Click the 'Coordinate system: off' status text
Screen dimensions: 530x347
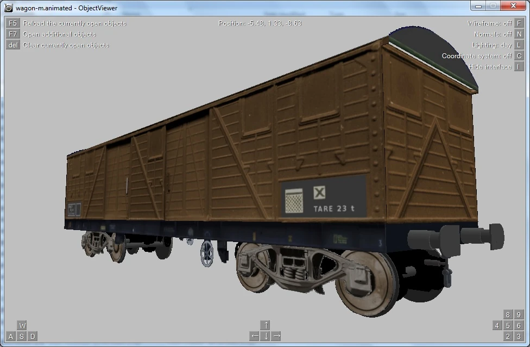[477, 56]
